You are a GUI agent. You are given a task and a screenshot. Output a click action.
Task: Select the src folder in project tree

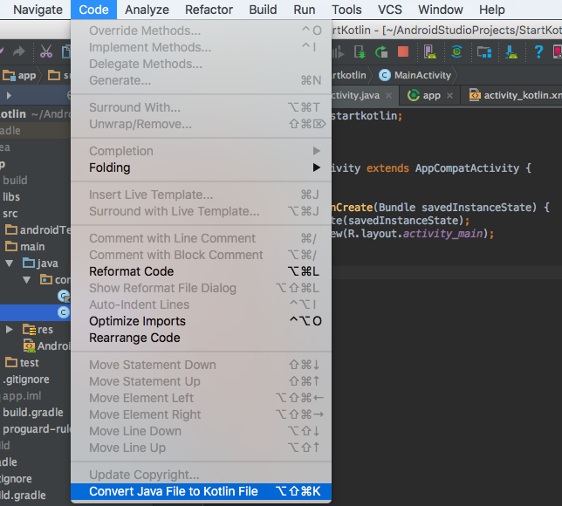[x=10, y=214]
